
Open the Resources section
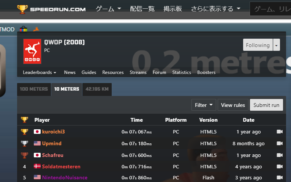coord(113,72)
